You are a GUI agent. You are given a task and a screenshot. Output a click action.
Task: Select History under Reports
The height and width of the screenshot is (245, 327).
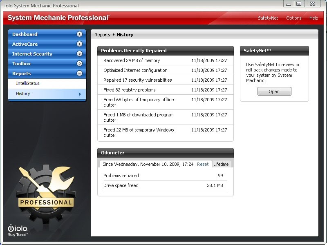[47, 94]
